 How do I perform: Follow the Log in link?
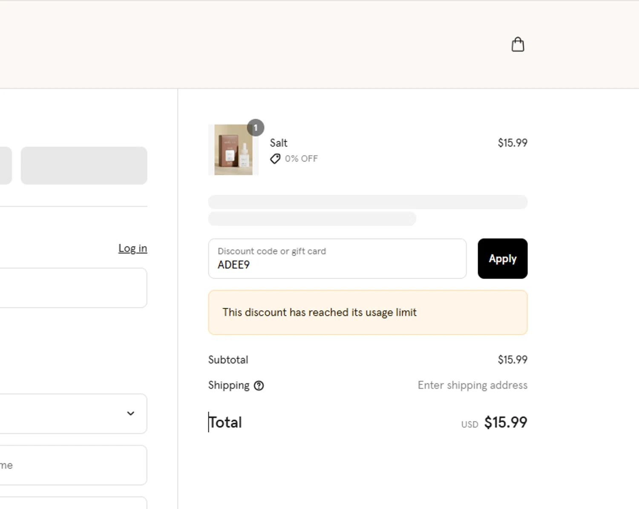[x=132, y=248]
